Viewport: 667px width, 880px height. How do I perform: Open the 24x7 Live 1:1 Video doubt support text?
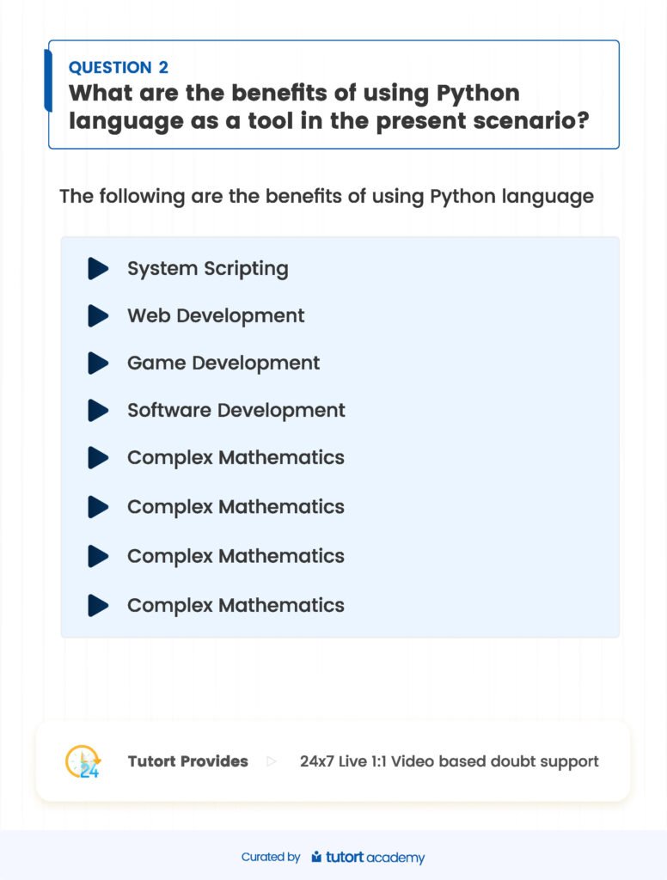click(449, 761)
